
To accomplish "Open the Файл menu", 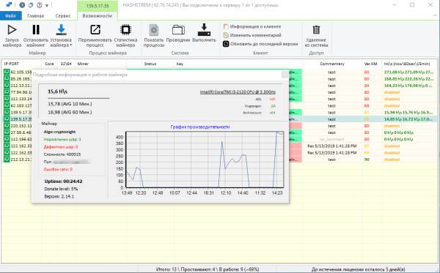I will 11,15.
